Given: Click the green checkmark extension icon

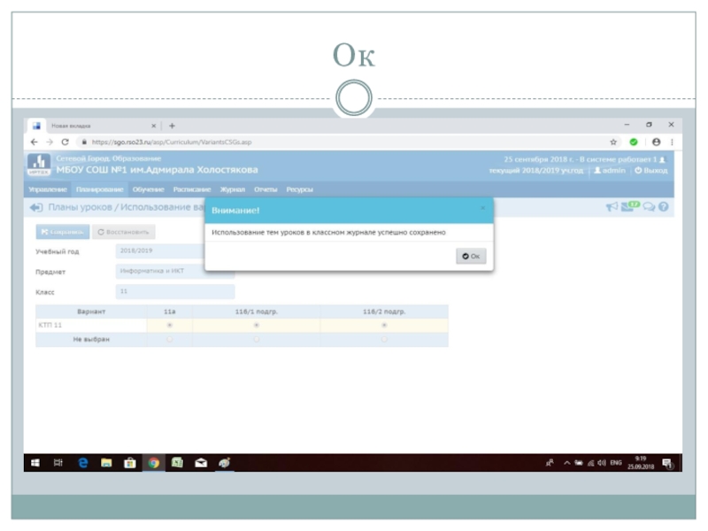Looking at the screenshot, I should coord(634,142).
